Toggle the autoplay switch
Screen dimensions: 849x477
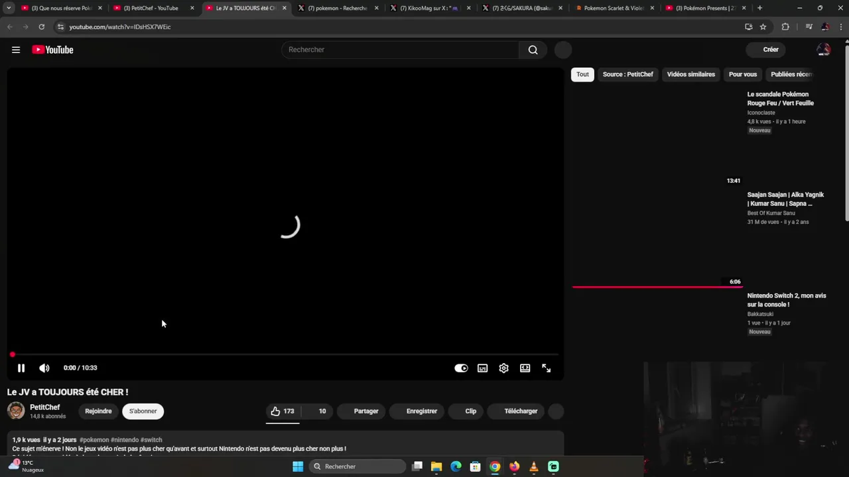point(461,368)
